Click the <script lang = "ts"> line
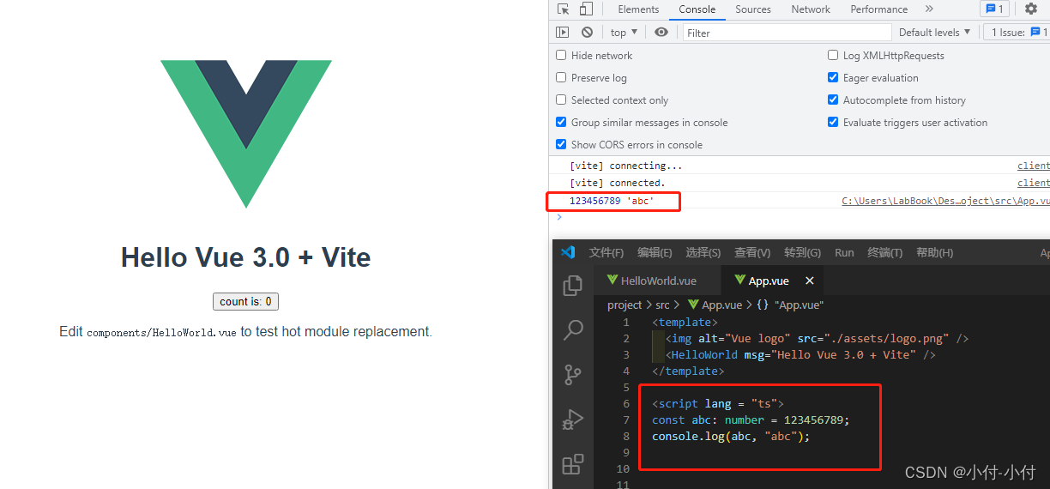1050x489 pixels. click(718, 403)
